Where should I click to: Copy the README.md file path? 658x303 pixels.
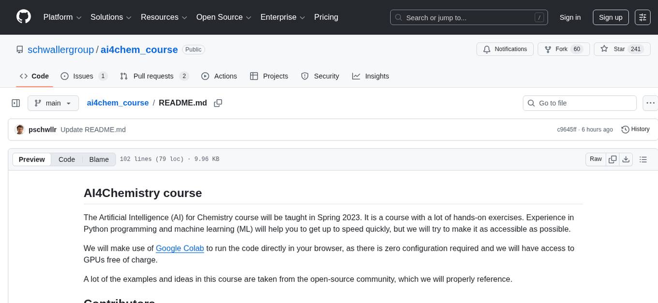pos(218,103)
